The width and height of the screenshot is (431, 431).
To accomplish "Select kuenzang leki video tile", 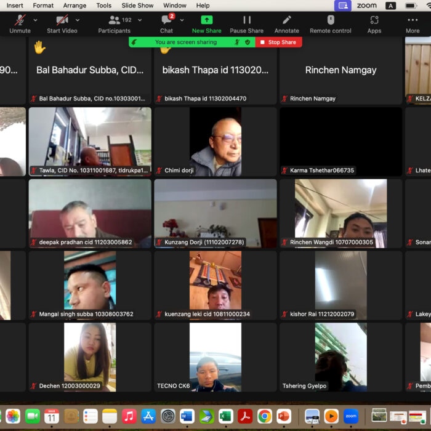I will point(216,285).
